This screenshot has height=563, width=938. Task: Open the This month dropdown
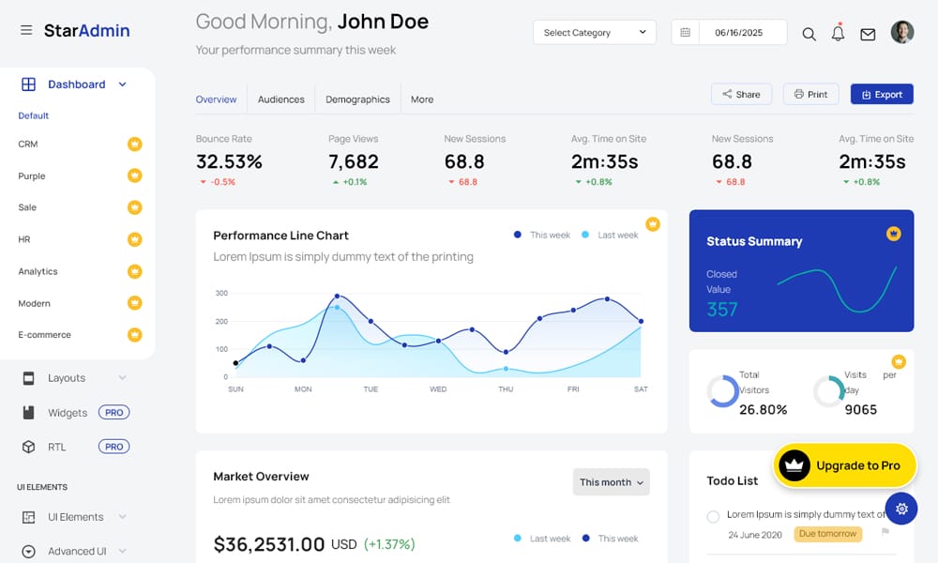pyautogui.click(x=611, y=482)
